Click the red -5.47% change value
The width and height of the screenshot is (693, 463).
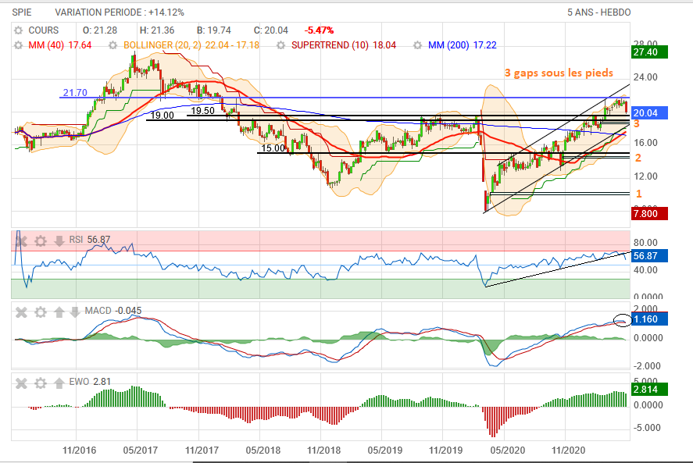pos(319,30)
